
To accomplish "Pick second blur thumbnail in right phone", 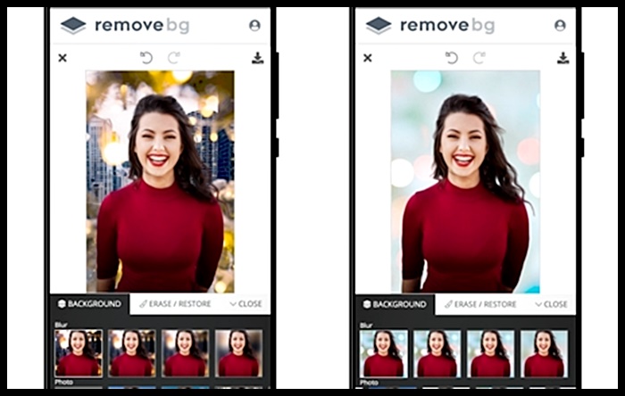I will point(437,353).
